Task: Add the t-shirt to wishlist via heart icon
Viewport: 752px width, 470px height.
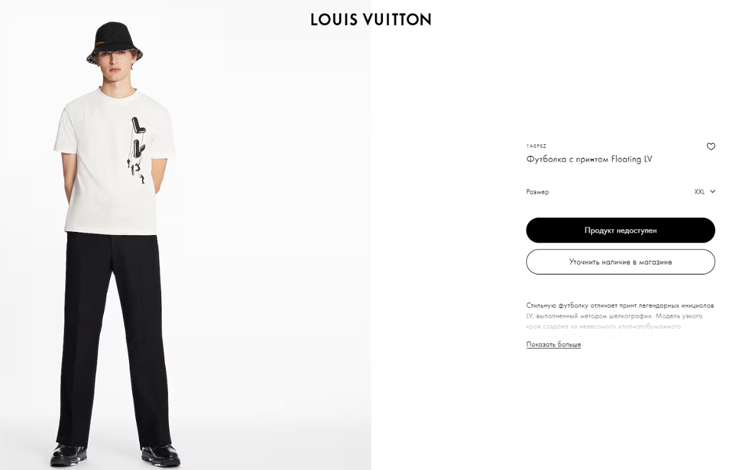Action: (x=711, y=147)
